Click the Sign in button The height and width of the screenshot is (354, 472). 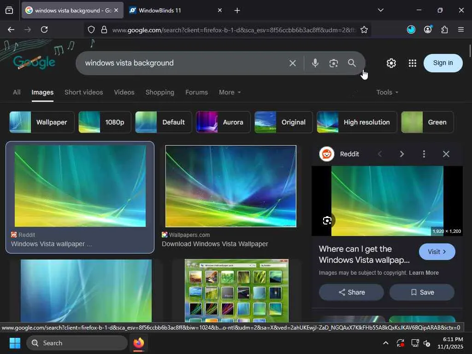click(x=443, y=63)
